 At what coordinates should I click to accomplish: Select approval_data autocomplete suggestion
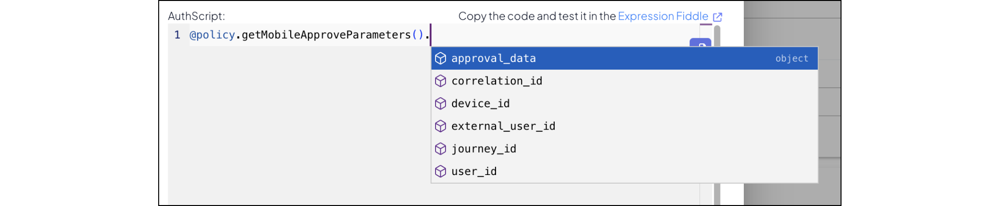point(494,58)
